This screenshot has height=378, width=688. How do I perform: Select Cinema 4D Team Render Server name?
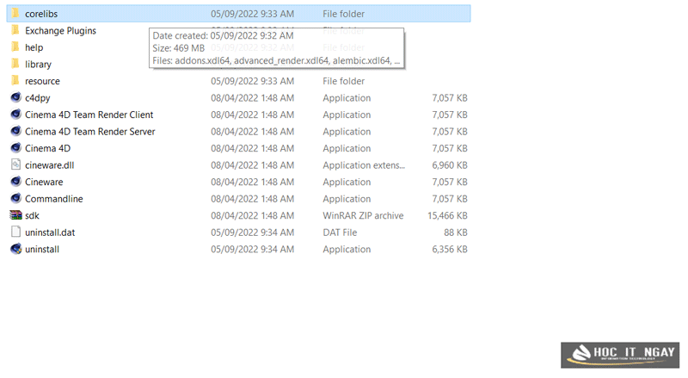pyautogui.click(x=90, y=132)
